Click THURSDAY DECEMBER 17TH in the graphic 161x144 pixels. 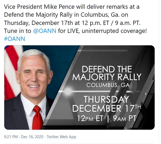point(106,104)
